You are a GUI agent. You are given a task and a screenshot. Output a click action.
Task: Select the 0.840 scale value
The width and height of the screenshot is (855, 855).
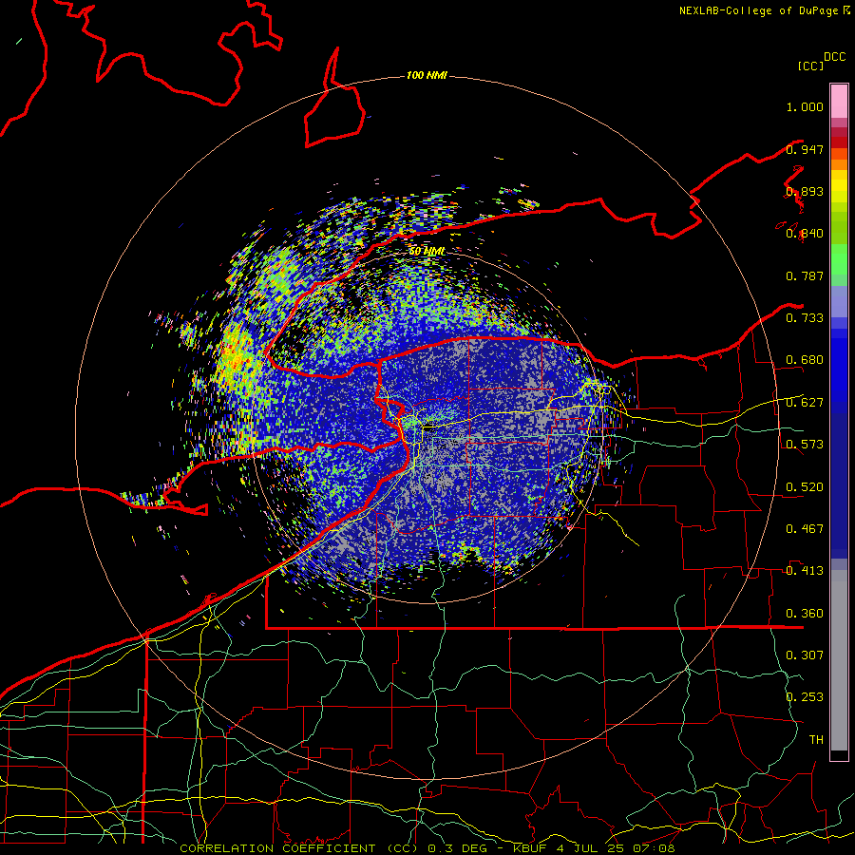pos(805,234)
